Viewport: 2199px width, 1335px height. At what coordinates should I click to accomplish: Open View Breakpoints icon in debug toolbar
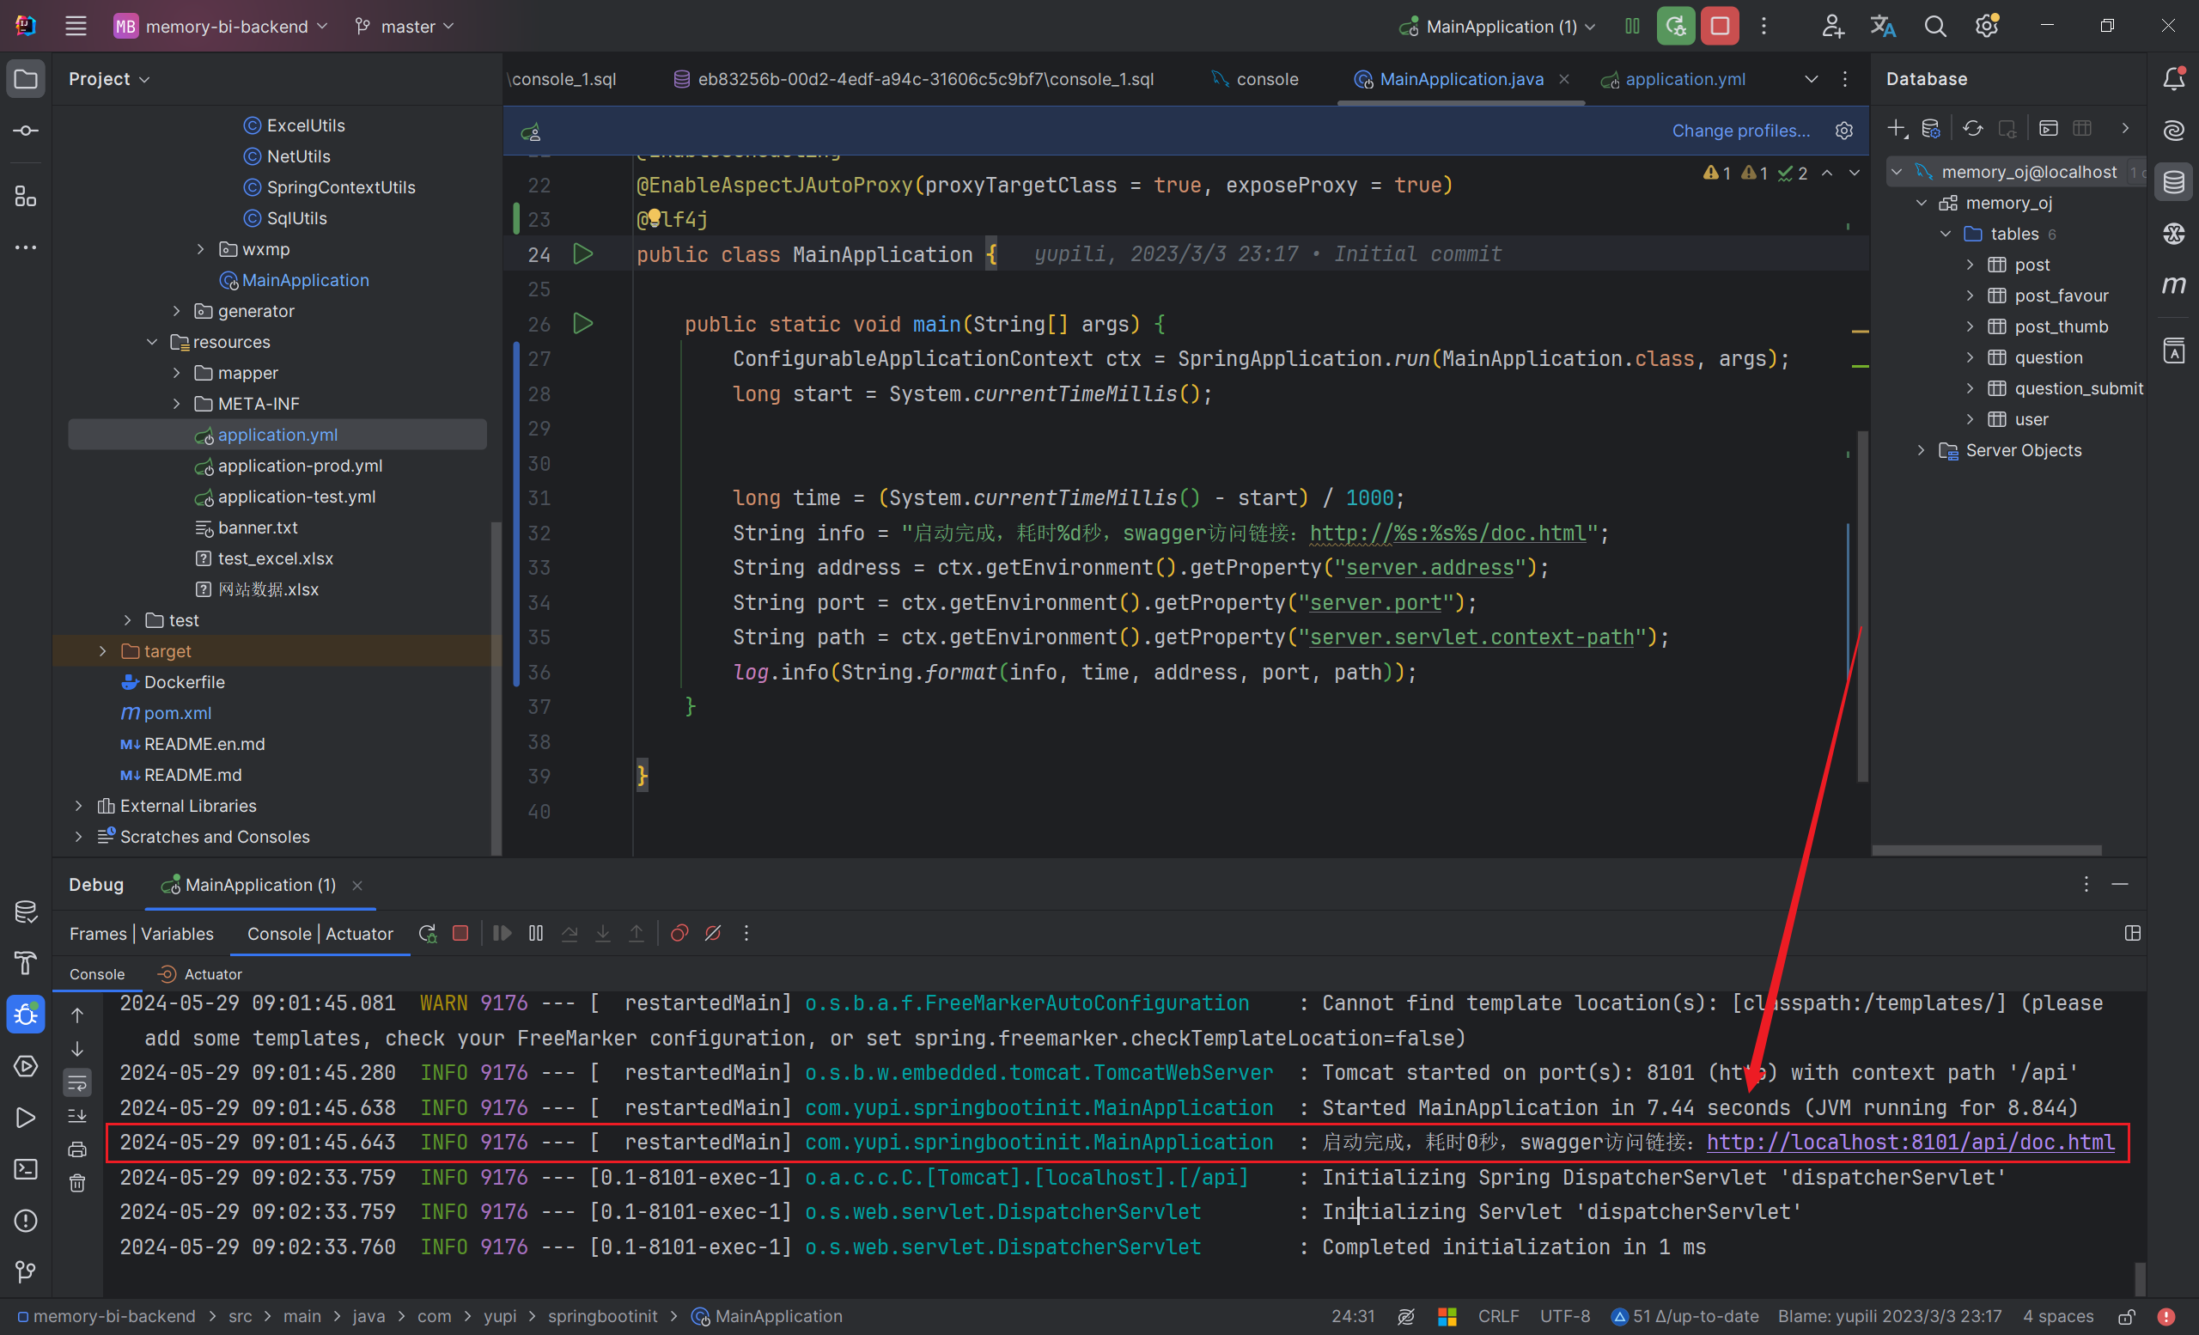point(679,934)
